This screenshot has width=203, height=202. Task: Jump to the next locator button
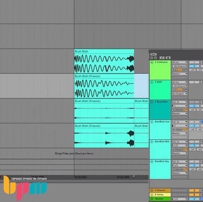coord(155,58)
